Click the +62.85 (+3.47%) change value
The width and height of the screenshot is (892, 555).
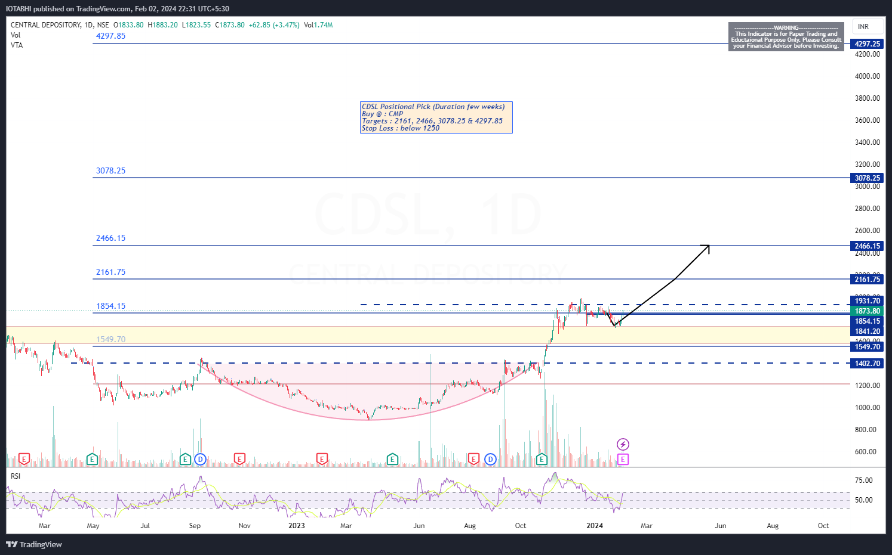tap(274, 25)
